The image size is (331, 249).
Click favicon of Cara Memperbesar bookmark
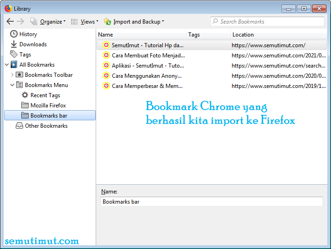point(106,86)
